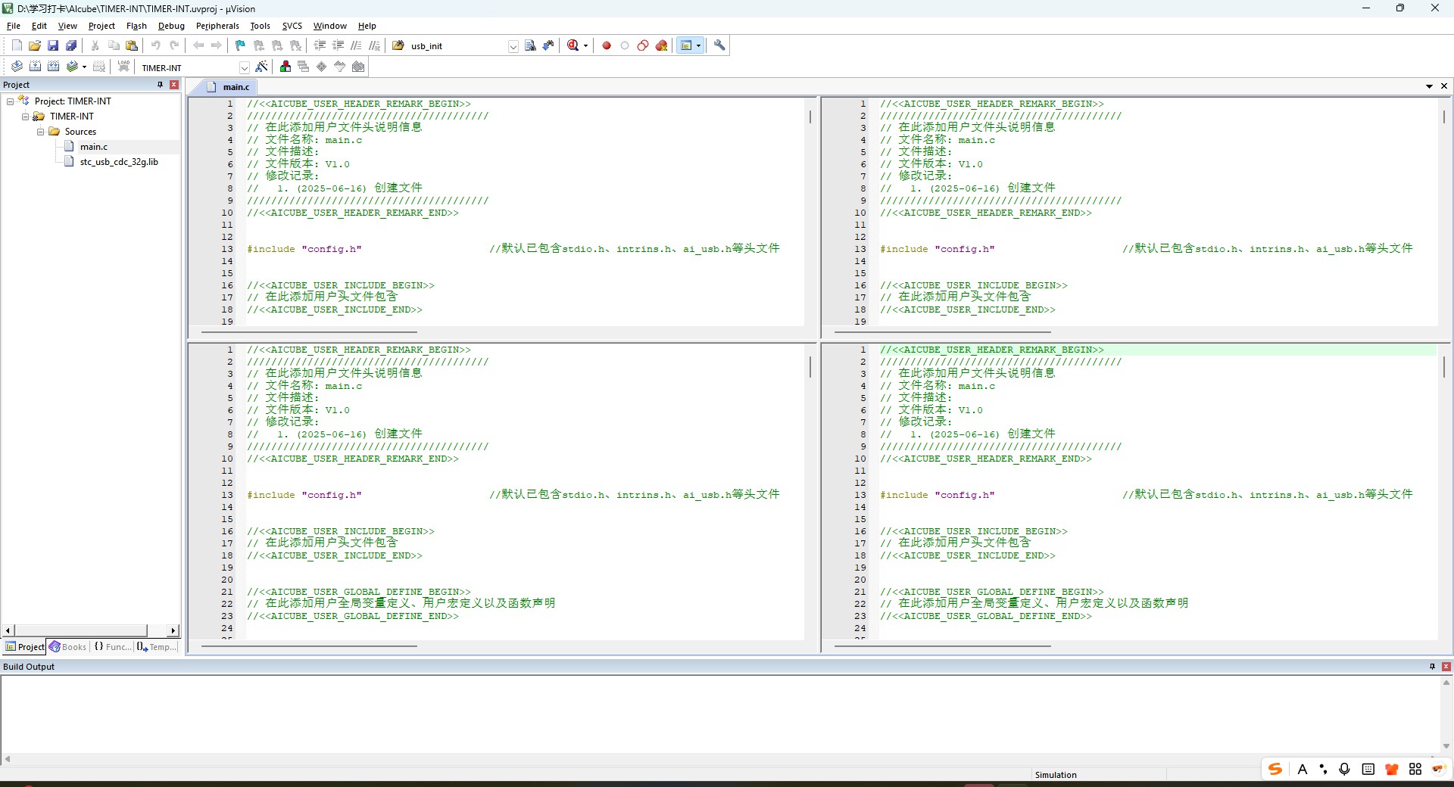Open Pack Installer icon
Image resolution: width=1454 pixels, height=787 pixels.
click(358, 67)
